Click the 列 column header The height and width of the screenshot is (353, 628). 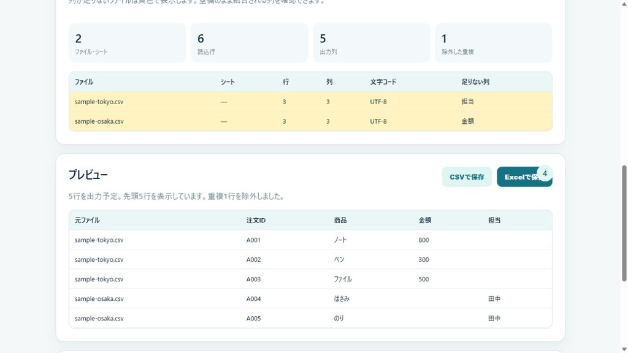click(329, 82)
